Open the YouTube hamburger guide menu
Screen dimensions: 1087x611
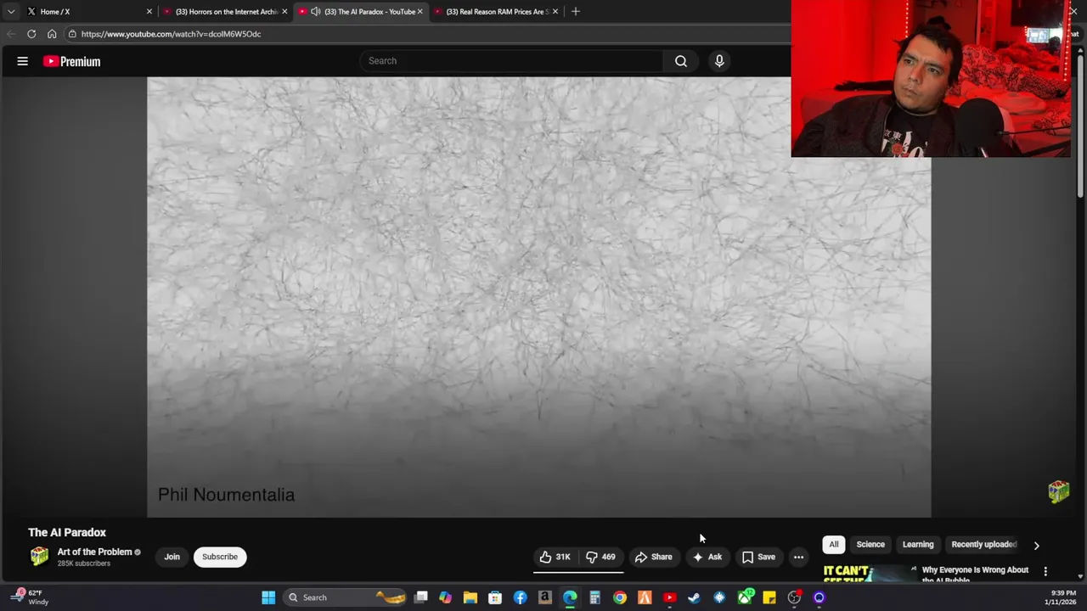23,61
